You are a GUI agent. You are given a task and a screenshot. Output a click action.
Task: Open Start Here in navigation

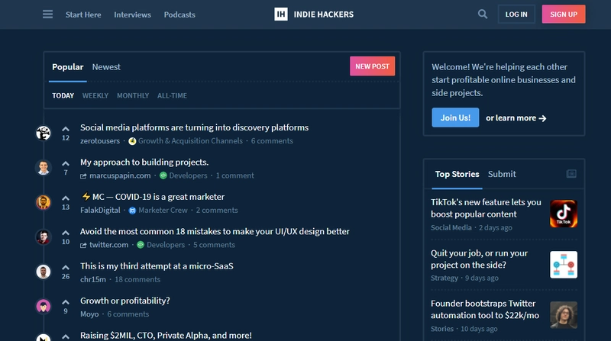point(83,14)
